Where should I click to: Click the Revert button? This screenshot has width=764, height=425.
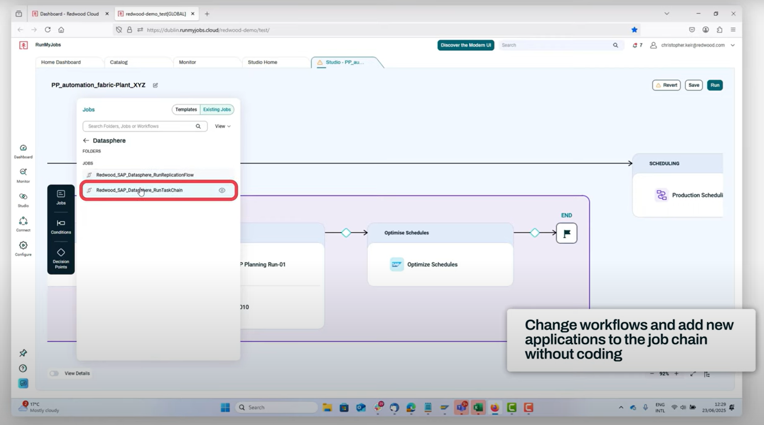666,85
